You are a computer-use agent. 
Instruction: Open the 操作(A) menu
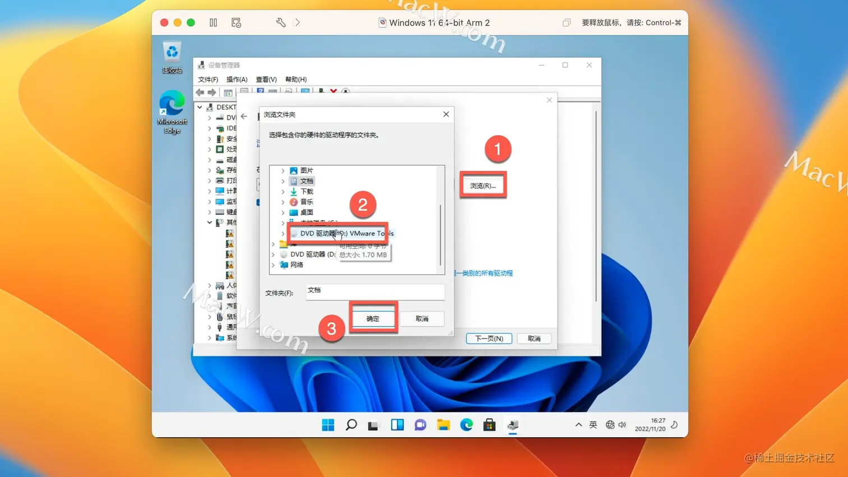(237, 80)
